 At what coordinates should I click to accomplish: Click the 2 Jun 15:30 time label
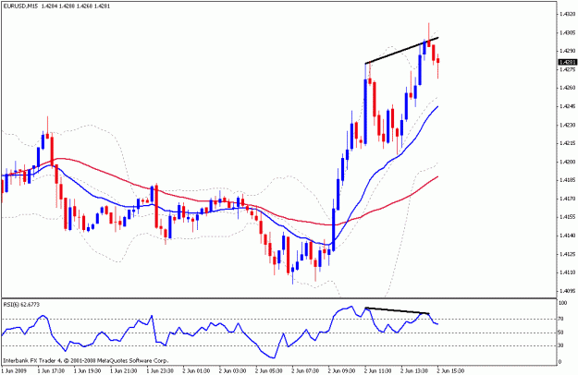[x=451, y=370]
